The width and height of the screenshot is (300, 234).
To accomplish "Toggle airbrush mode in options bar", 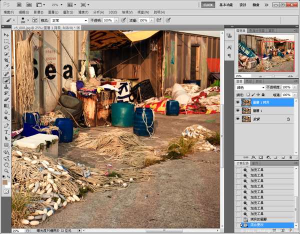I will pyautogui.click(x=159, y=20).
